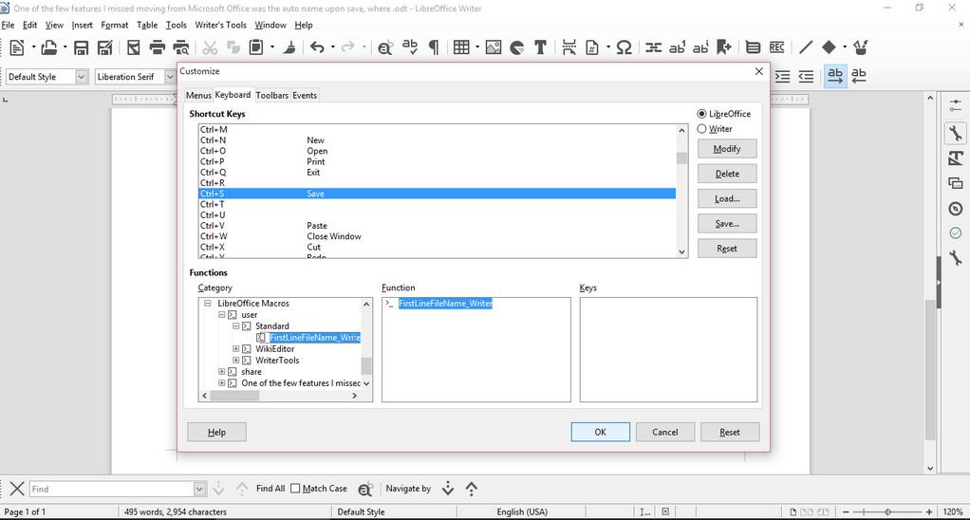This screenshot has height=520, width=970.
Task: Click the Left-to-Right text direction icon
Action: point(835,77)
